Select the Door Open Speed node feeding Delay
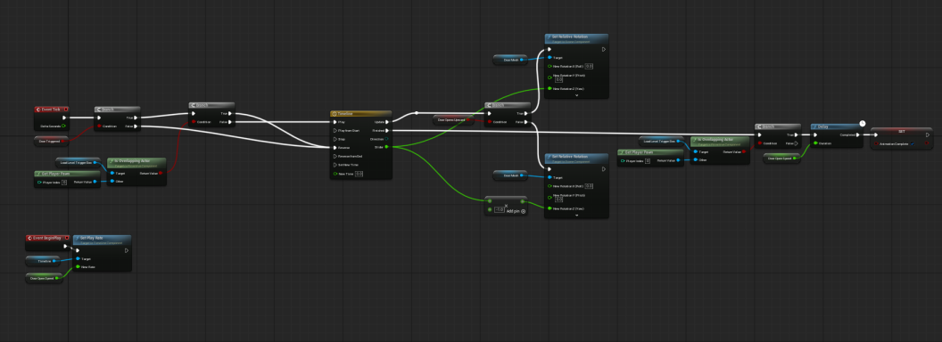The height and width of the screenshot is (342, 942). pyautogui.click(x=783, y=159)
